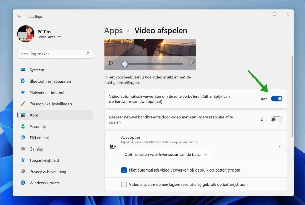Open Systeem settings category
Image resolution: width=305 pixels, height=205 pixels.
click(x=55, y=70)
